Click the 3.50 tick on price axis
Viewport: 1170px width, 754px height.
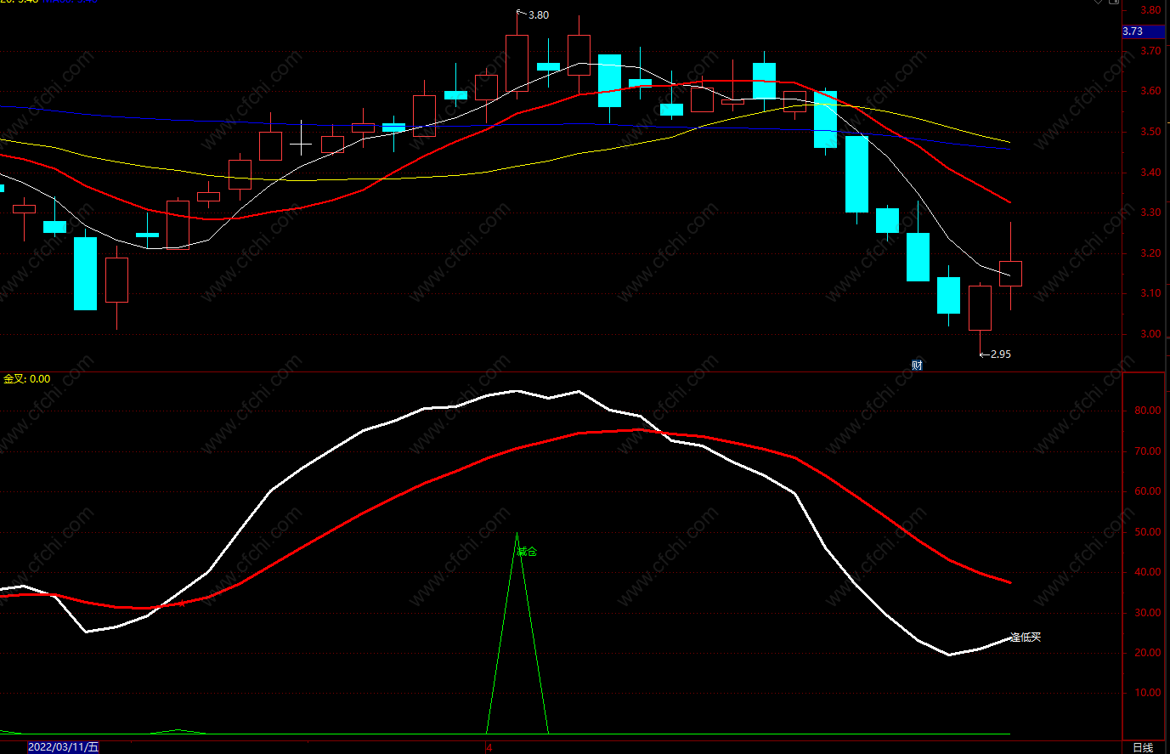point(1150,132)
